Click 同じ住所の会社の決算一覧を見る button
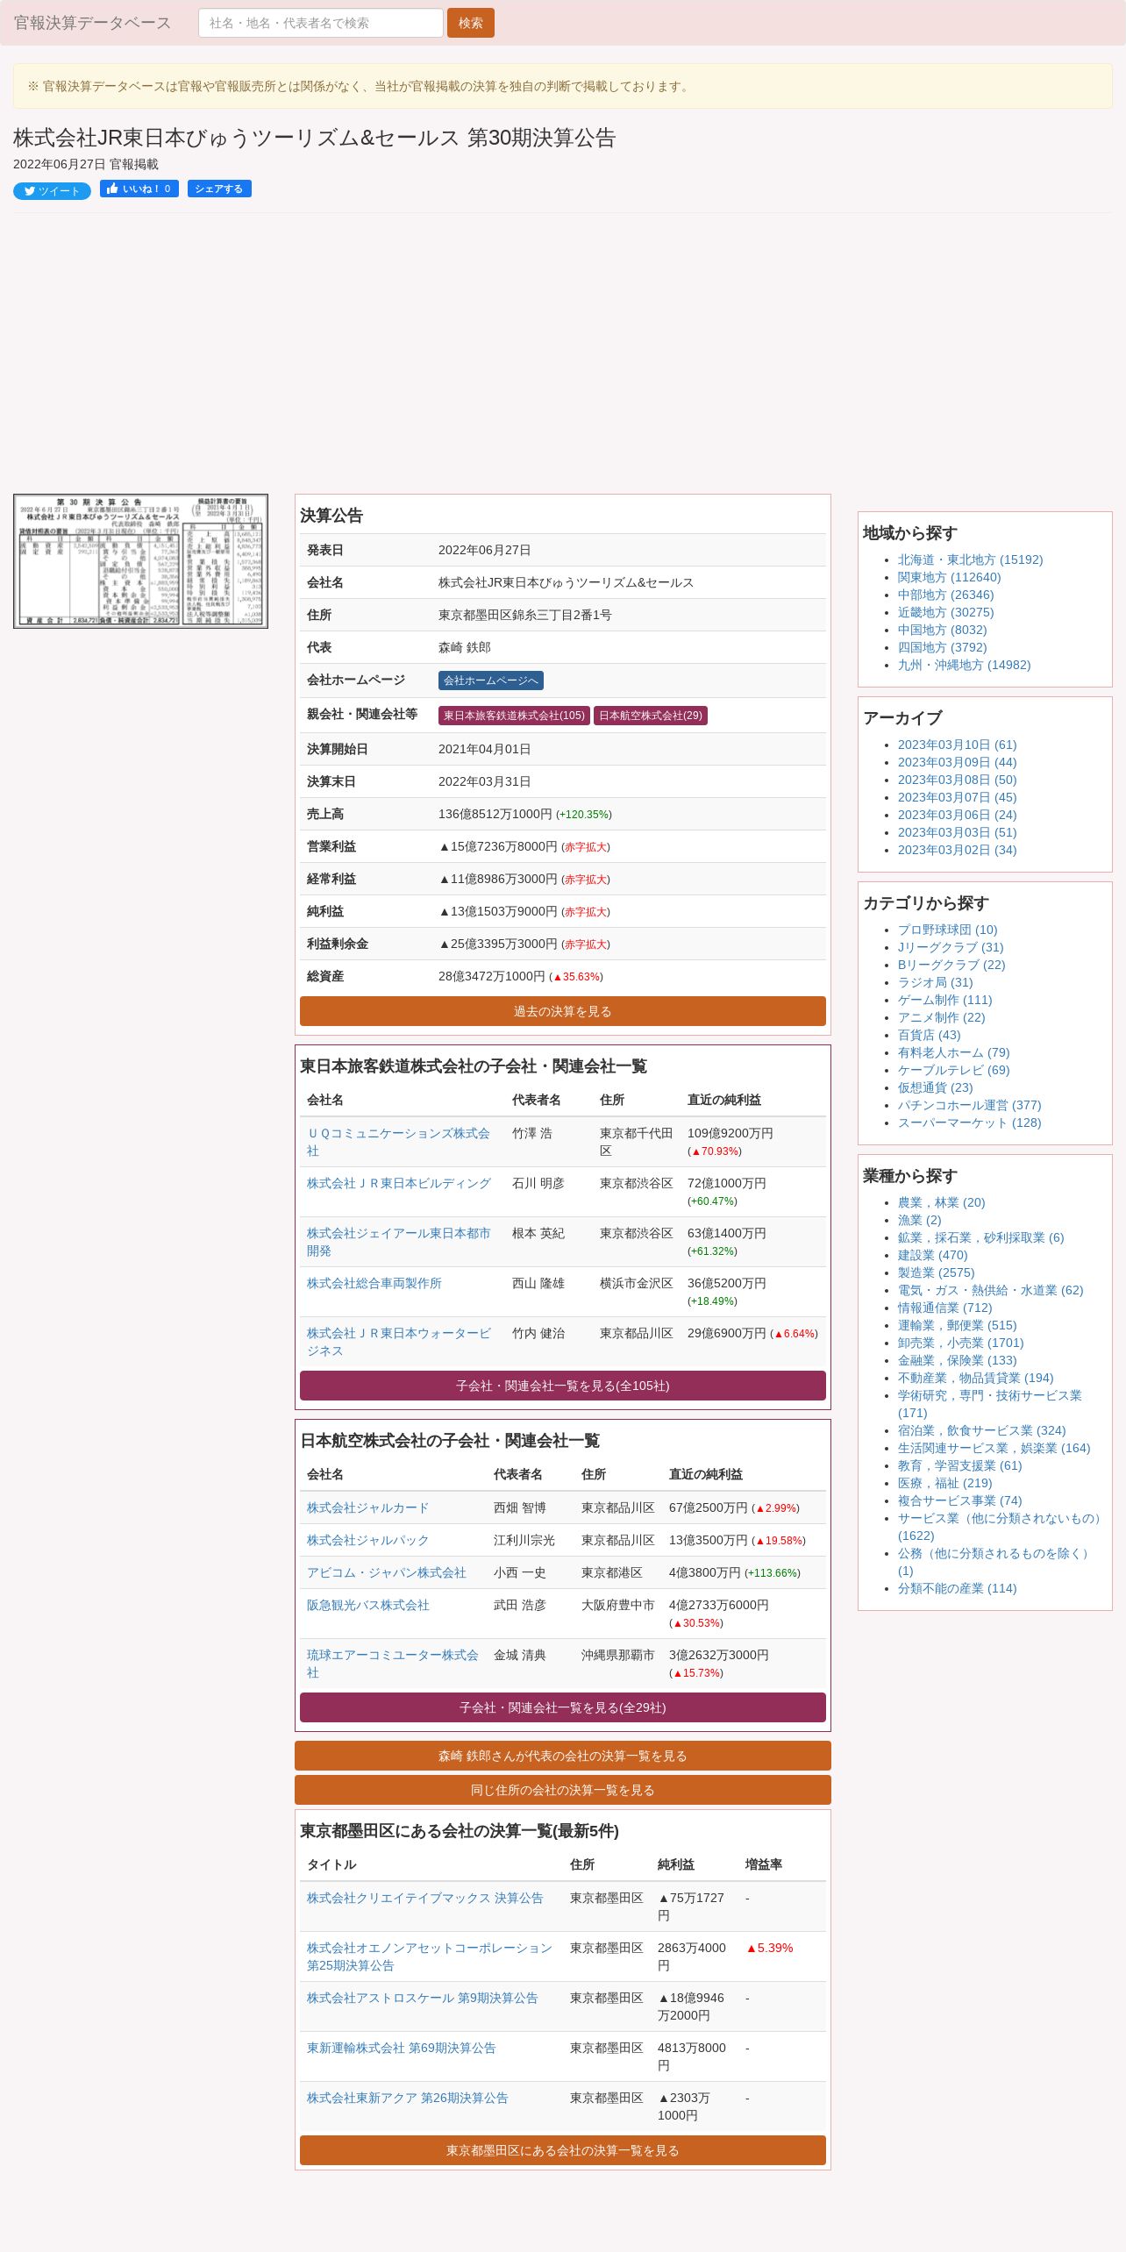This screenshot has width=1126, height=2252. tap(563, 1790)
